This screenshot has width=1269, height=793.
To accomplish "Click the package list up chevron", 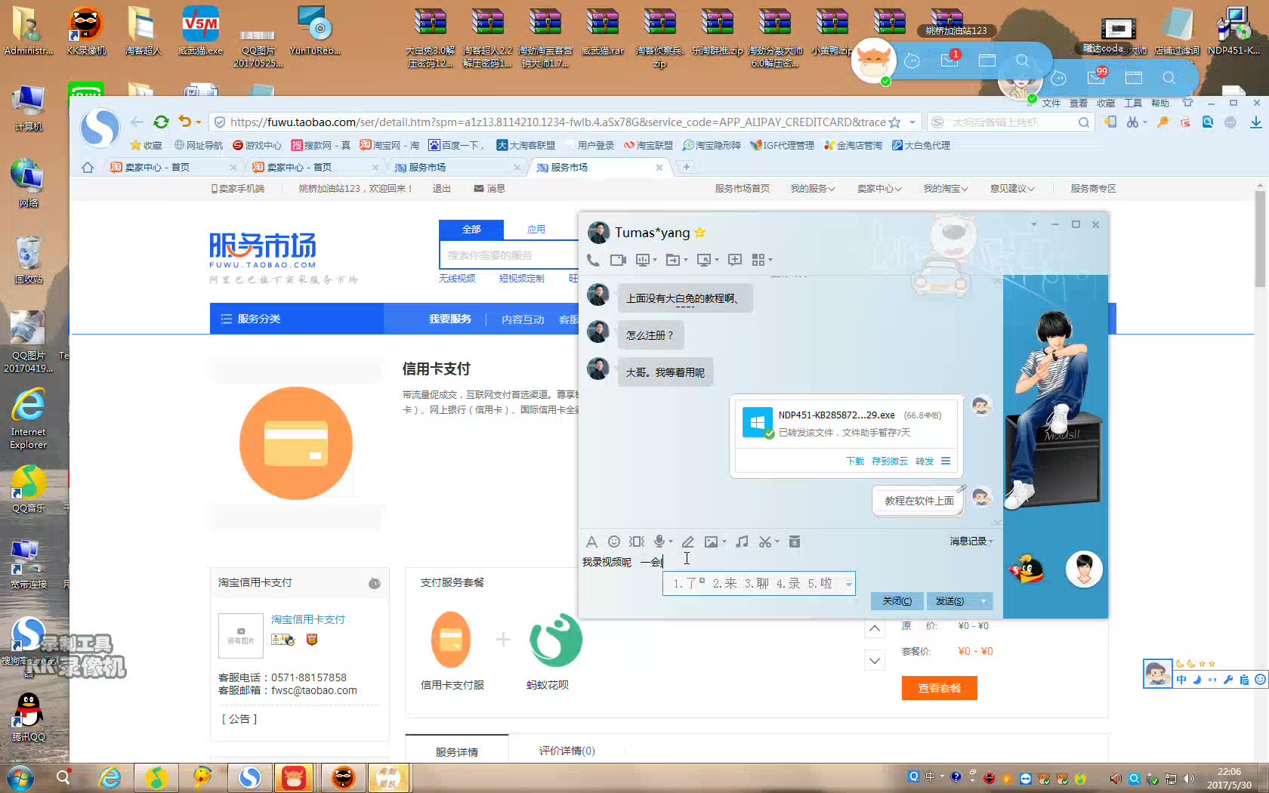I will tap(874, 628).
